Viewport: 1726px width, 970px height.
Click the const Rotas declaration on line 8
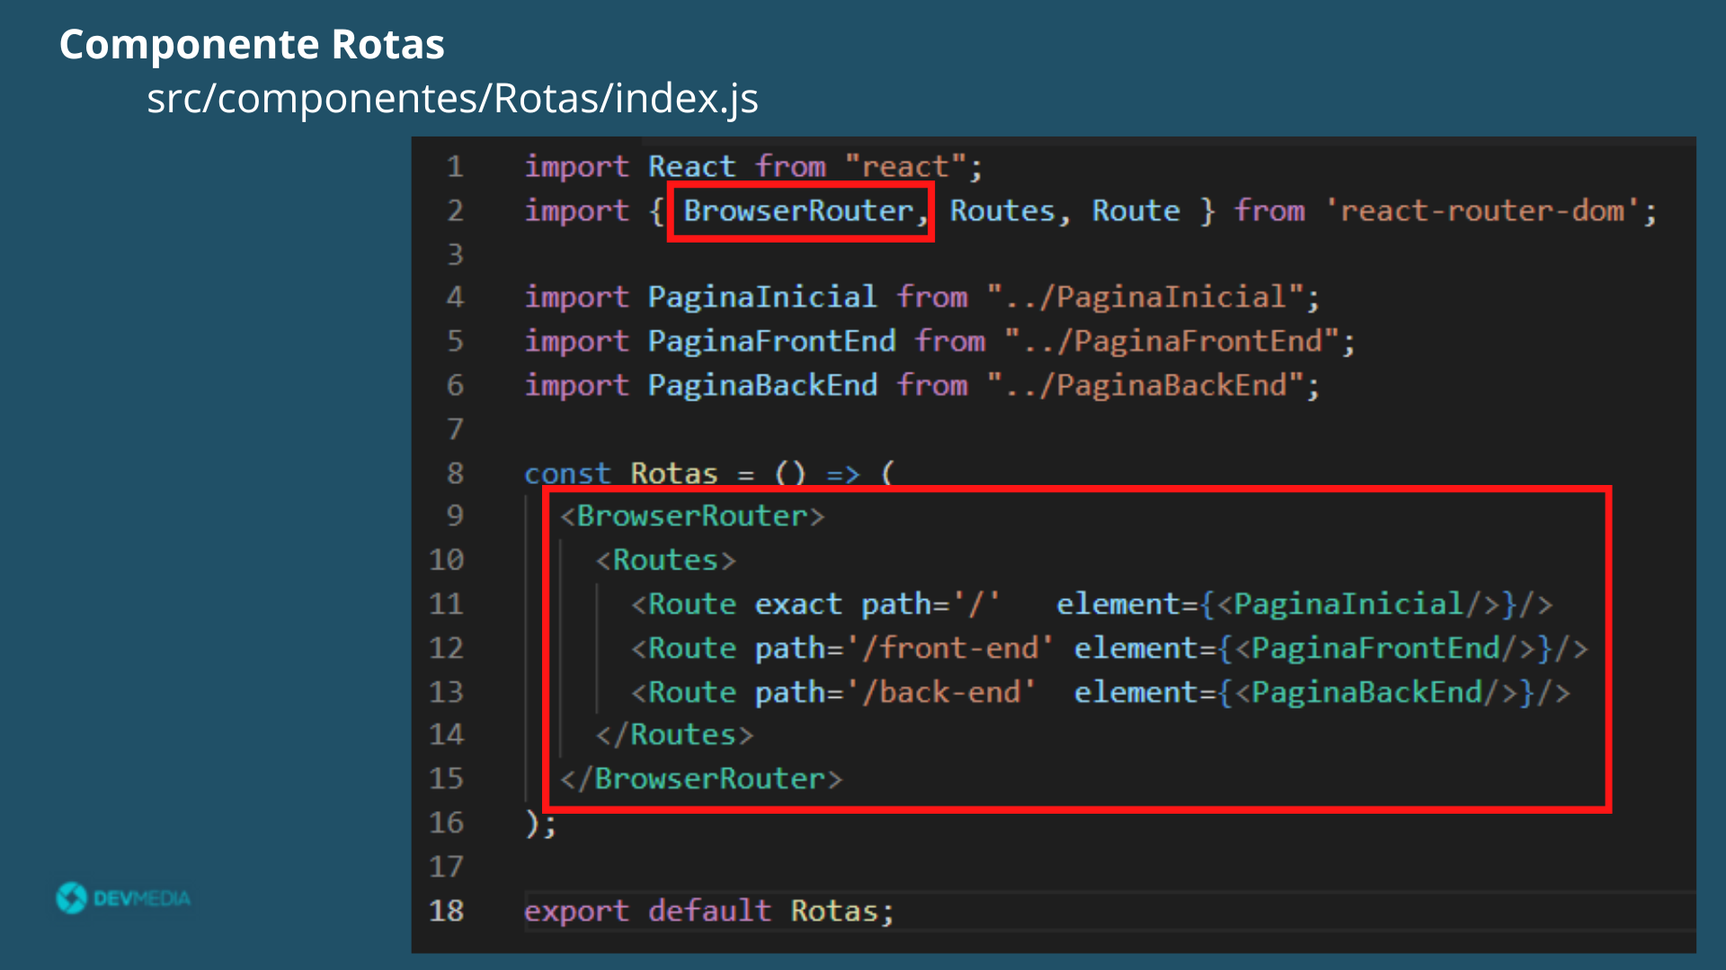click(674, 473)
